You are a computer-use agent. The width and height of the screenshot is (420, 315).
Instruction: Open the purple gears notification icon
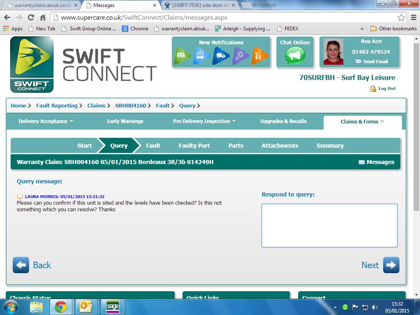pos(240,56)
